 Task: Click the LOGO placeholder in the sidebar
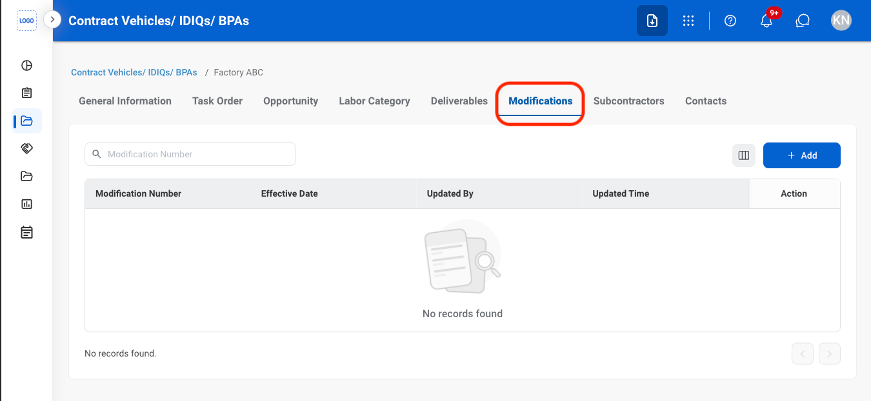(26, 21)
